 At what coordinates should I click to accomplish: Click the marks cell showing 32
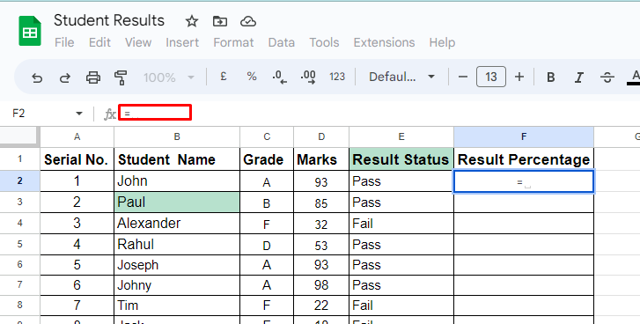321,224
